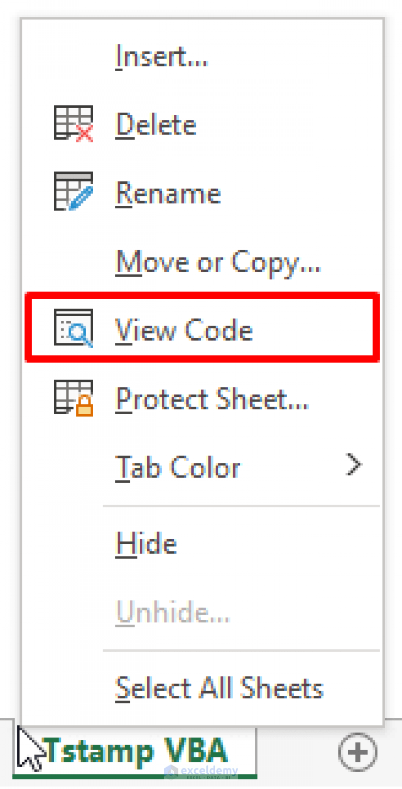Image resolution: width=402 pixels, height=789 pixels.
Task: Open the View Code option
Action: click(184, 330)
